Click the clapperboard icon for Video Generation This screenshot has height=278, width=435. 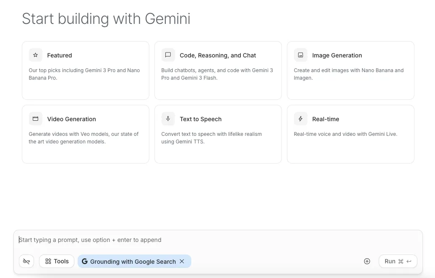(36, 119)
